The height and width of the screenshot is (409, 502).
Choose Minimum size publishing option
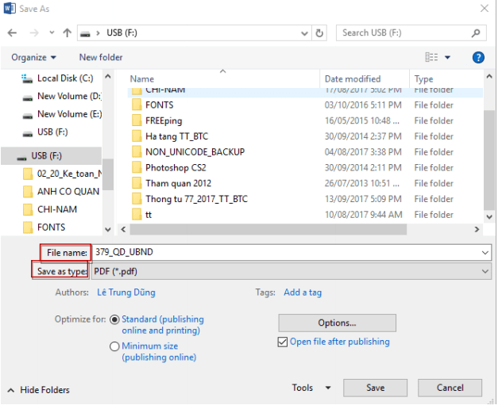click(115, 346)
